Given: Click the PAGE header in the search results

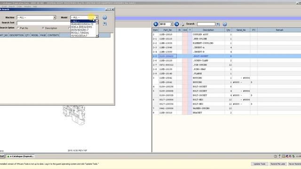Looking at the screenshot, I should pos(43,35).
